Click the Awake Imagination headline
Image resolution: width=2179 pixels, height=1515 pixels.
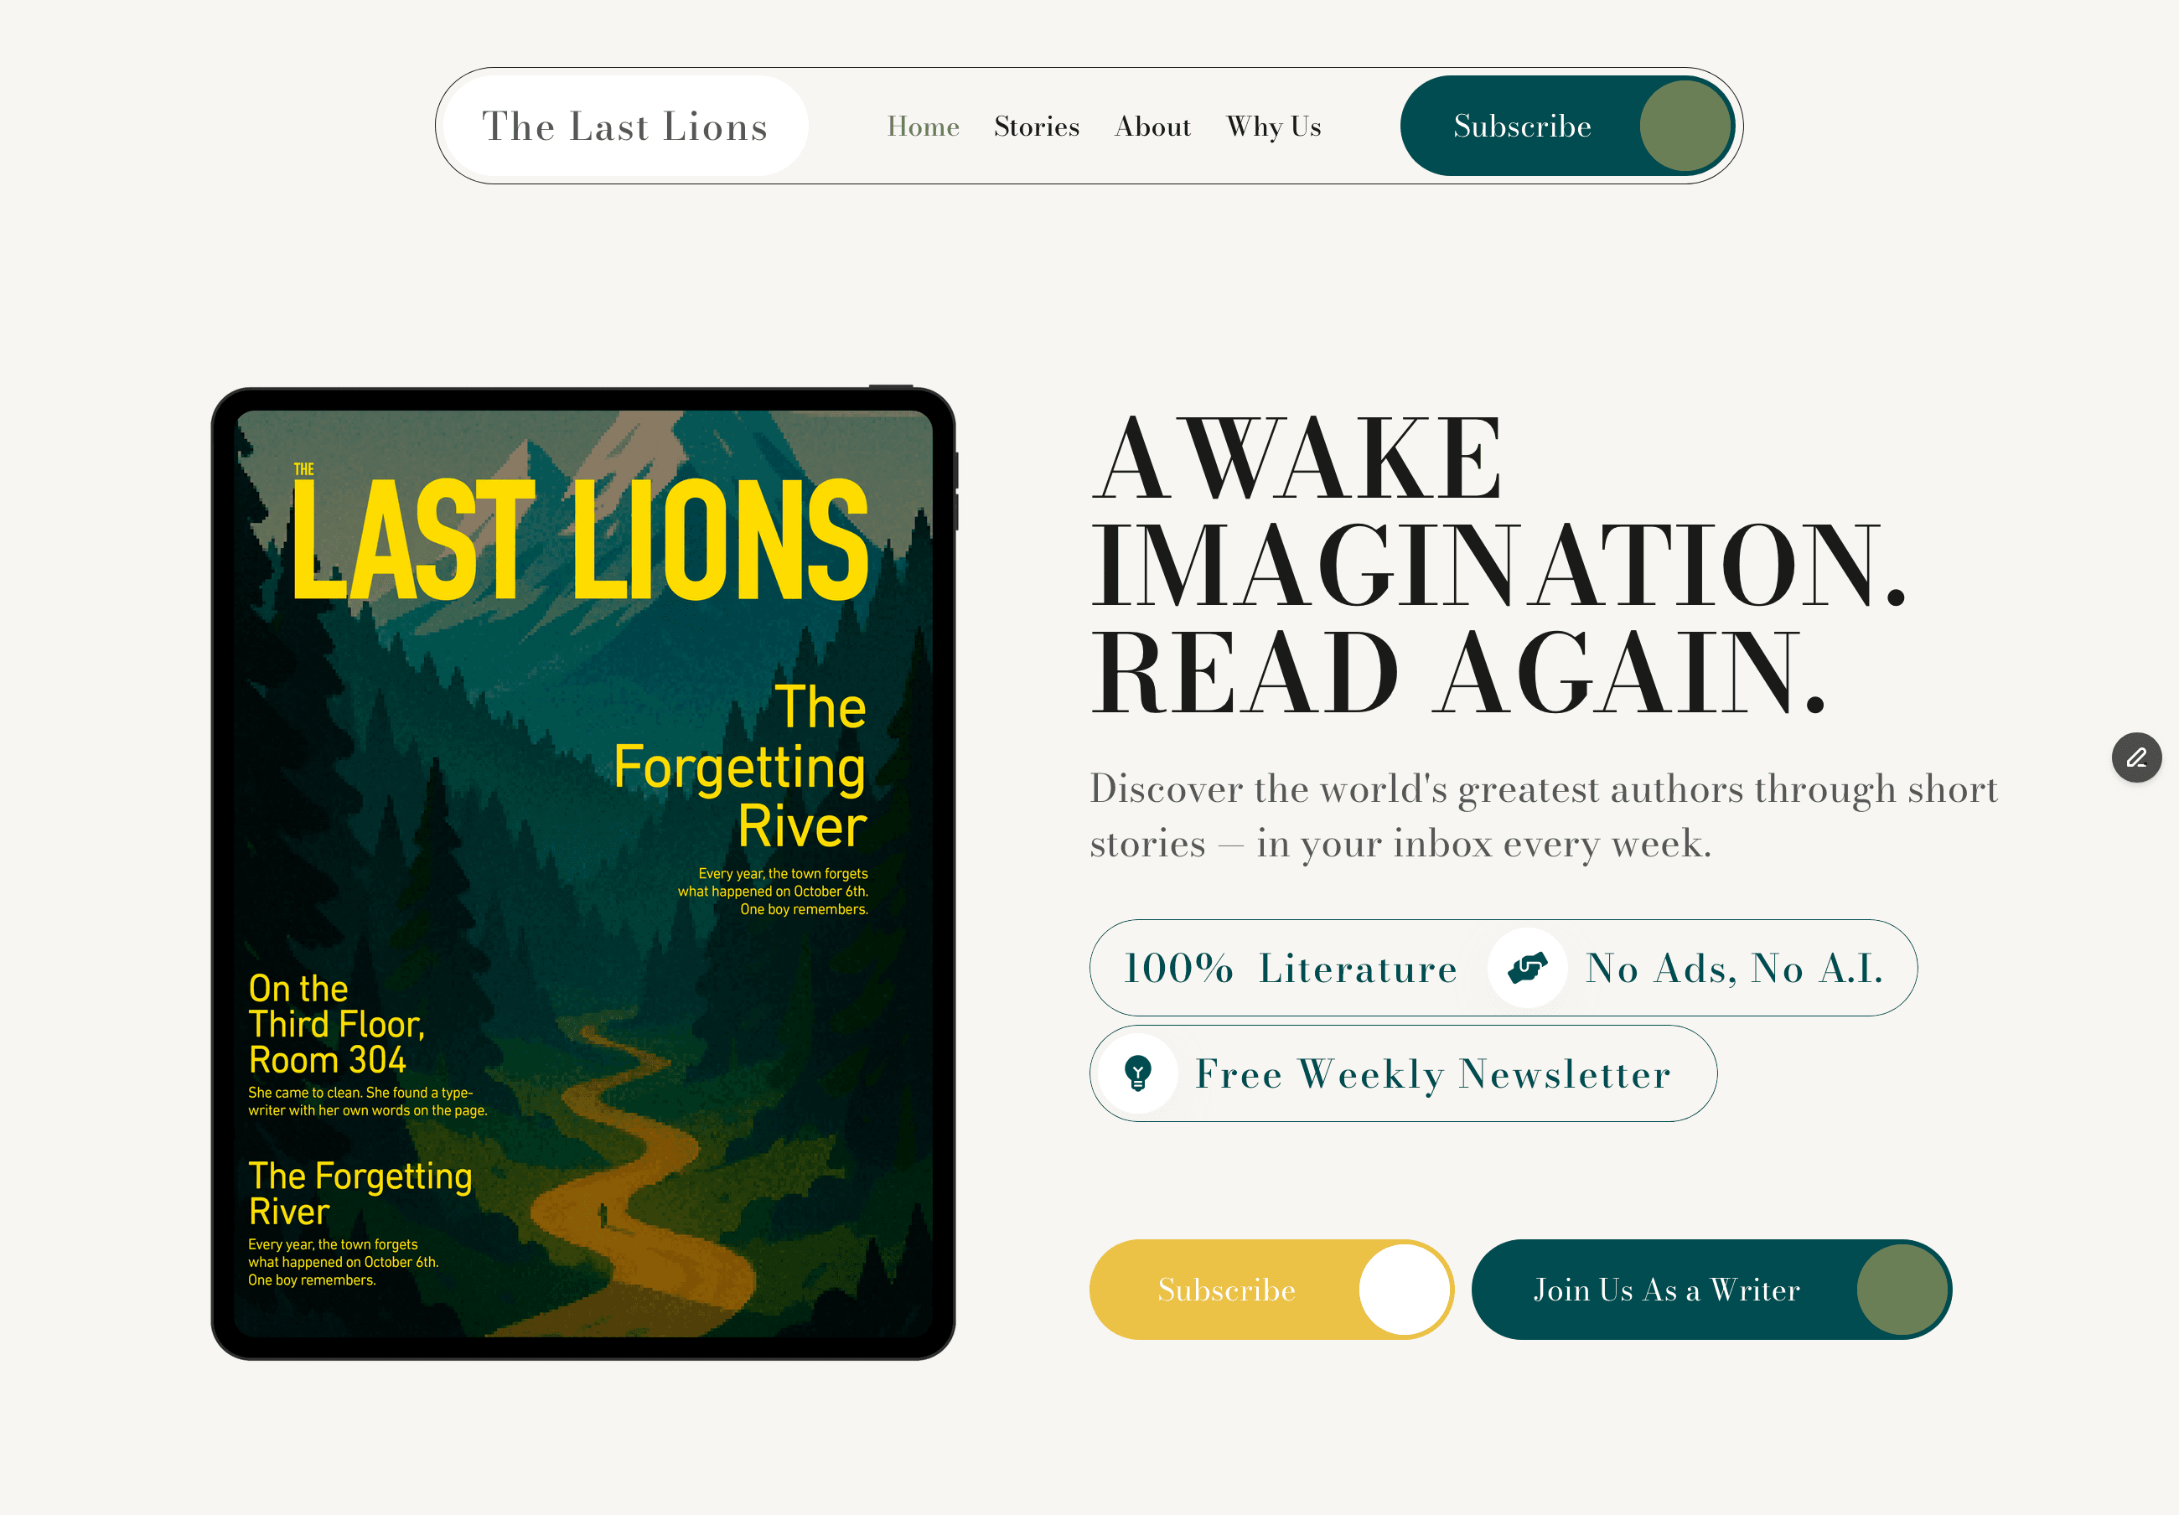pos(1498,566)
